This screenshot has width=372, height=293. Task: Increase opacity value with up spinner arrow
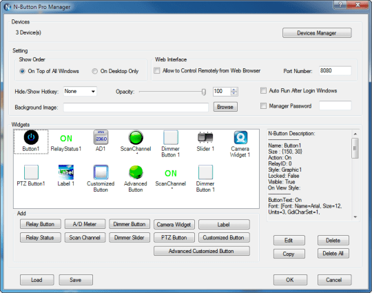234,90
